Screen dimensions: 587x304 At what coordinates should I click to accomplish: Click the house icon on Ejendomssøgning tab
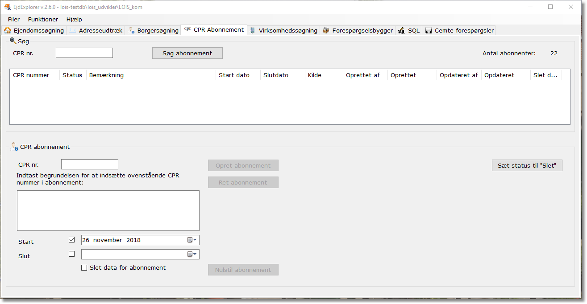point(8,30)
